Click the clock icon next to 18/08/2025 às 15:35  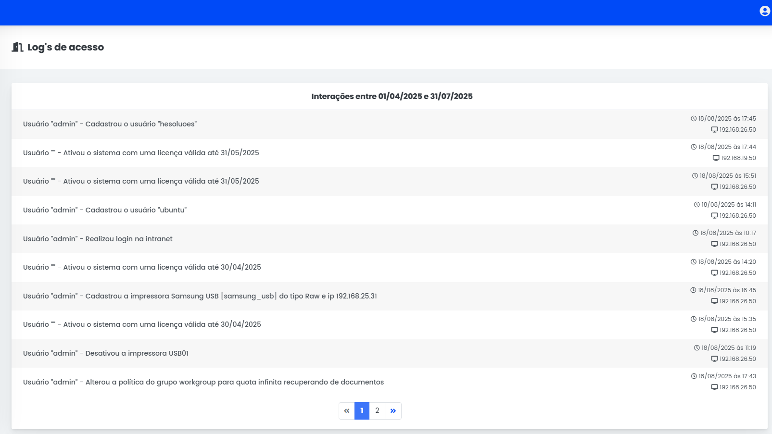[x=694, y=319]
